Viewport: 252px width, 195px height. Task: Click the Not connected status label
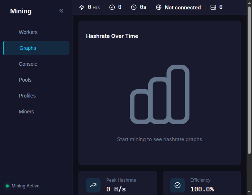tap(183, 7)
